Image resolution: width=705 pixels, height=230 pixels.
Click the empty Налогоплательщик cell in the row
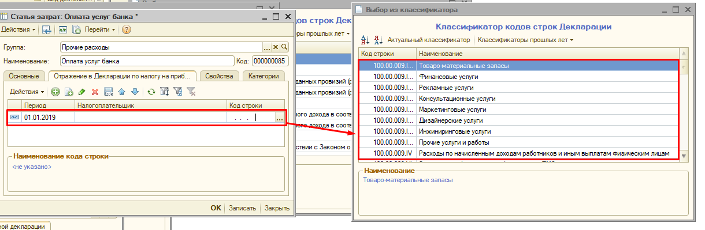tap(151, 118)
